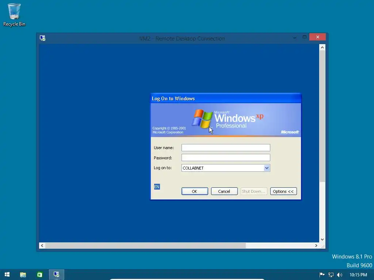The image size is (374, 280).
Task: Open Action Center flag in system tray
Action: click(322, 275)
